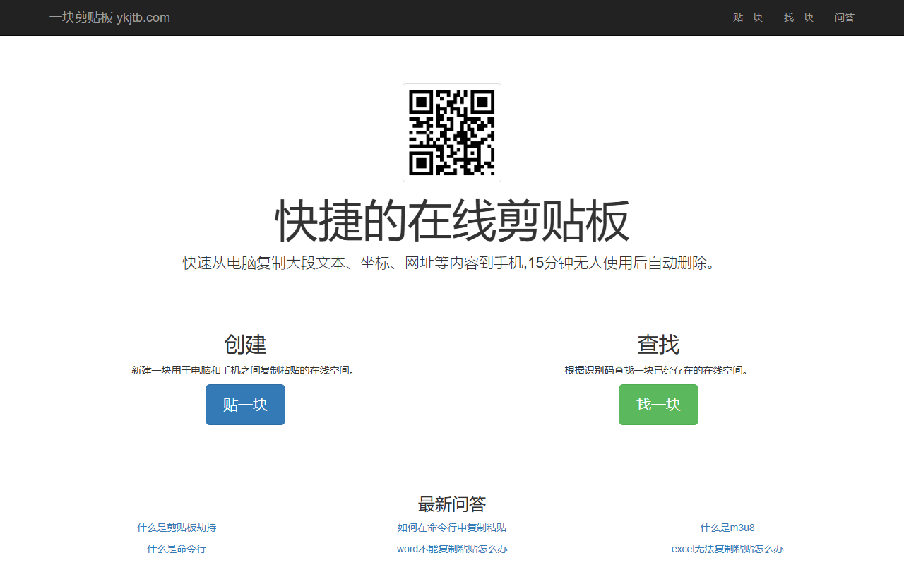Open the 一块剪贴板 ykjtb.com brand link

click(109, 18)
